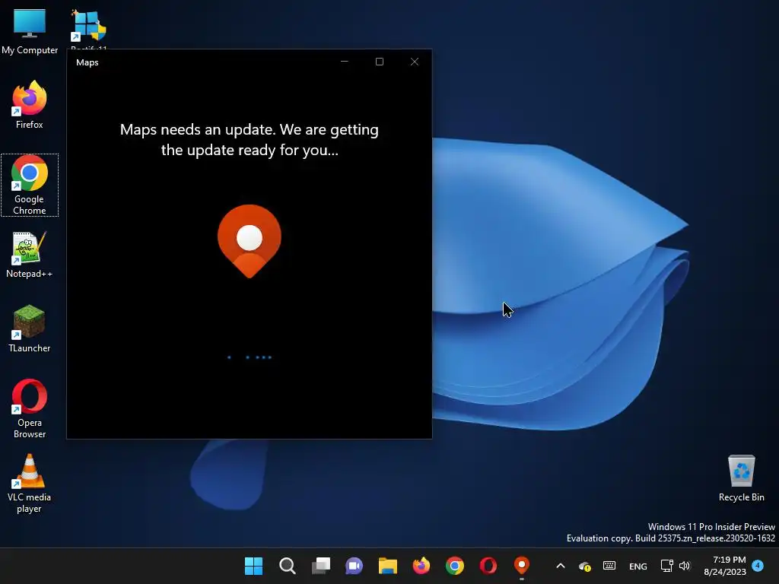Screen dimensions: 779x584
Task: Click the Maps pin logo in window
Action: tap(250, 241)
